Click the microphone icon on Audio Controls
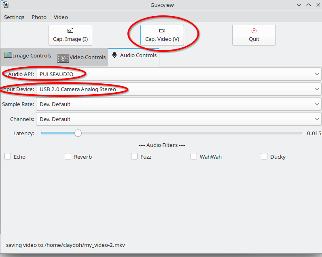Image resolution: width=322 pixels, height=257 pixels. click(x=114, y=55)
